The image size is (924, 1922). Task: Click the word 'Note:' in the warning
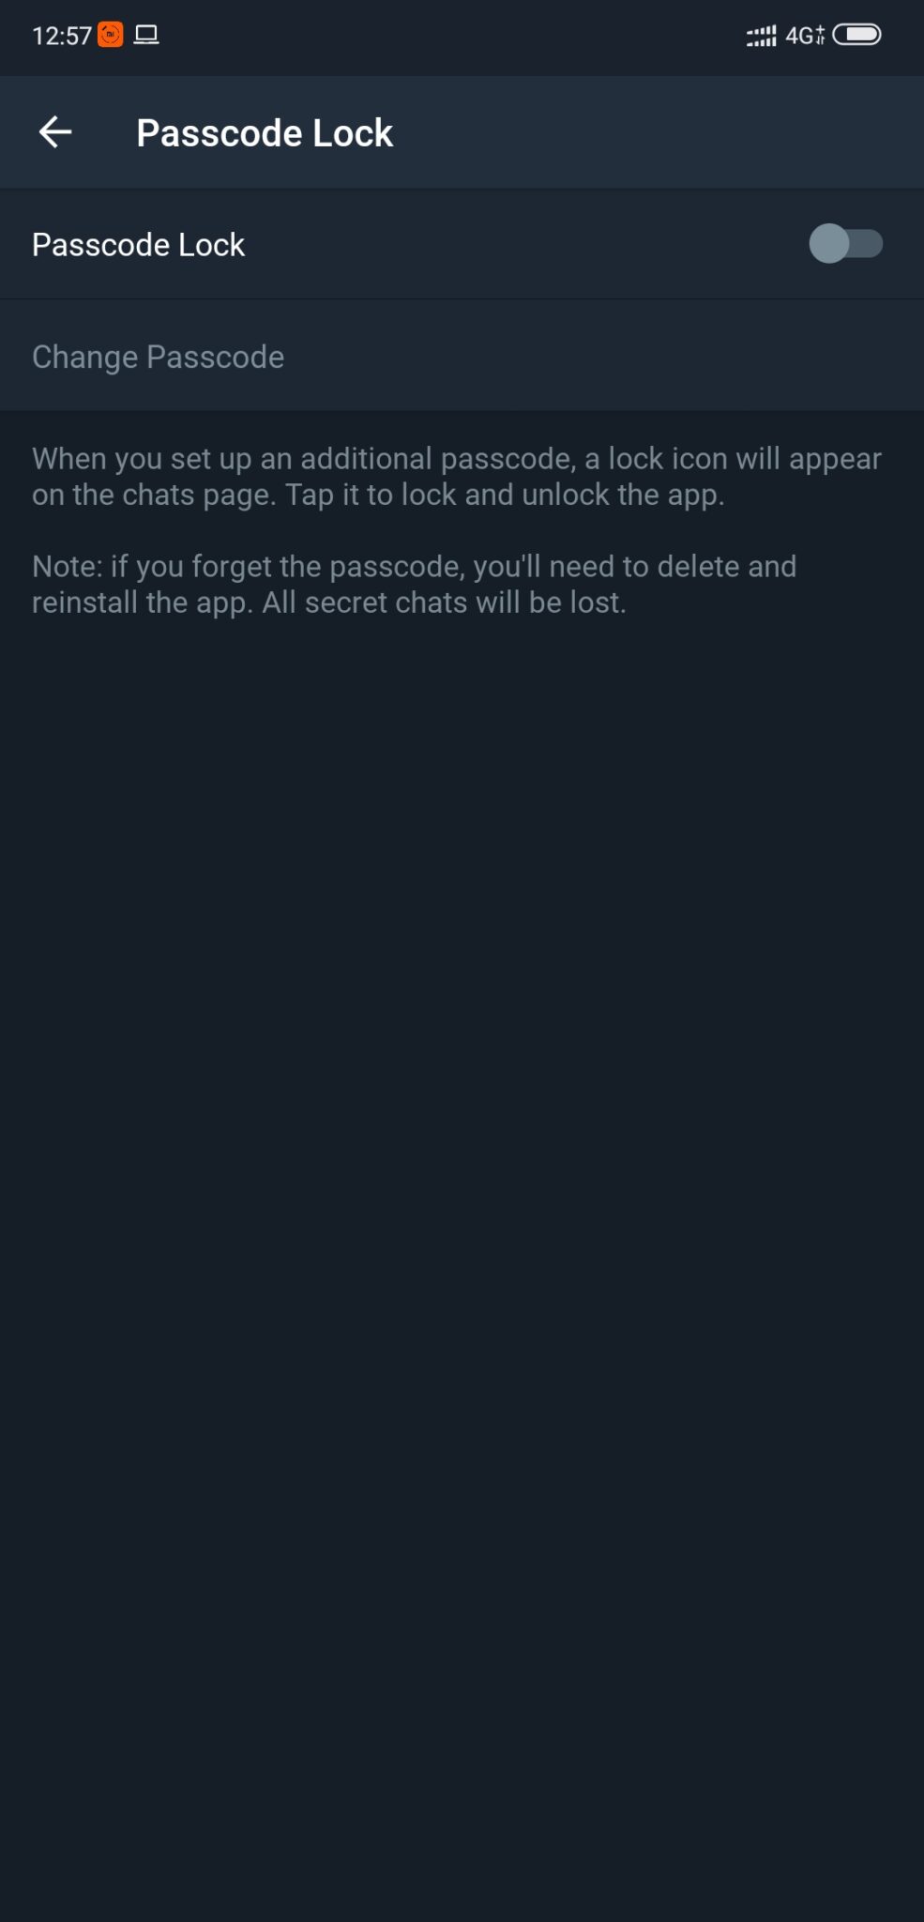point(67,566)
